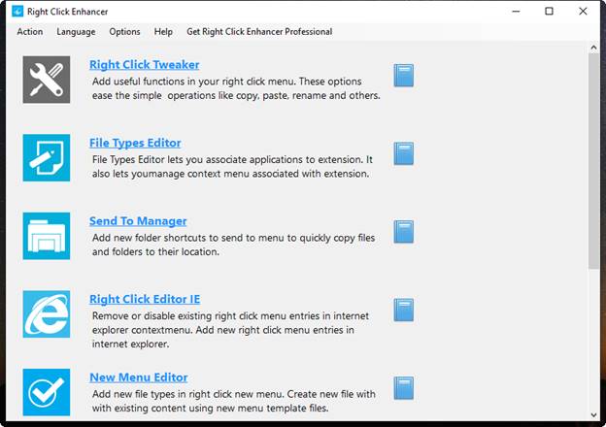Open the Language menu
This screenshot has width=606, height=427.
pos(76,32)
